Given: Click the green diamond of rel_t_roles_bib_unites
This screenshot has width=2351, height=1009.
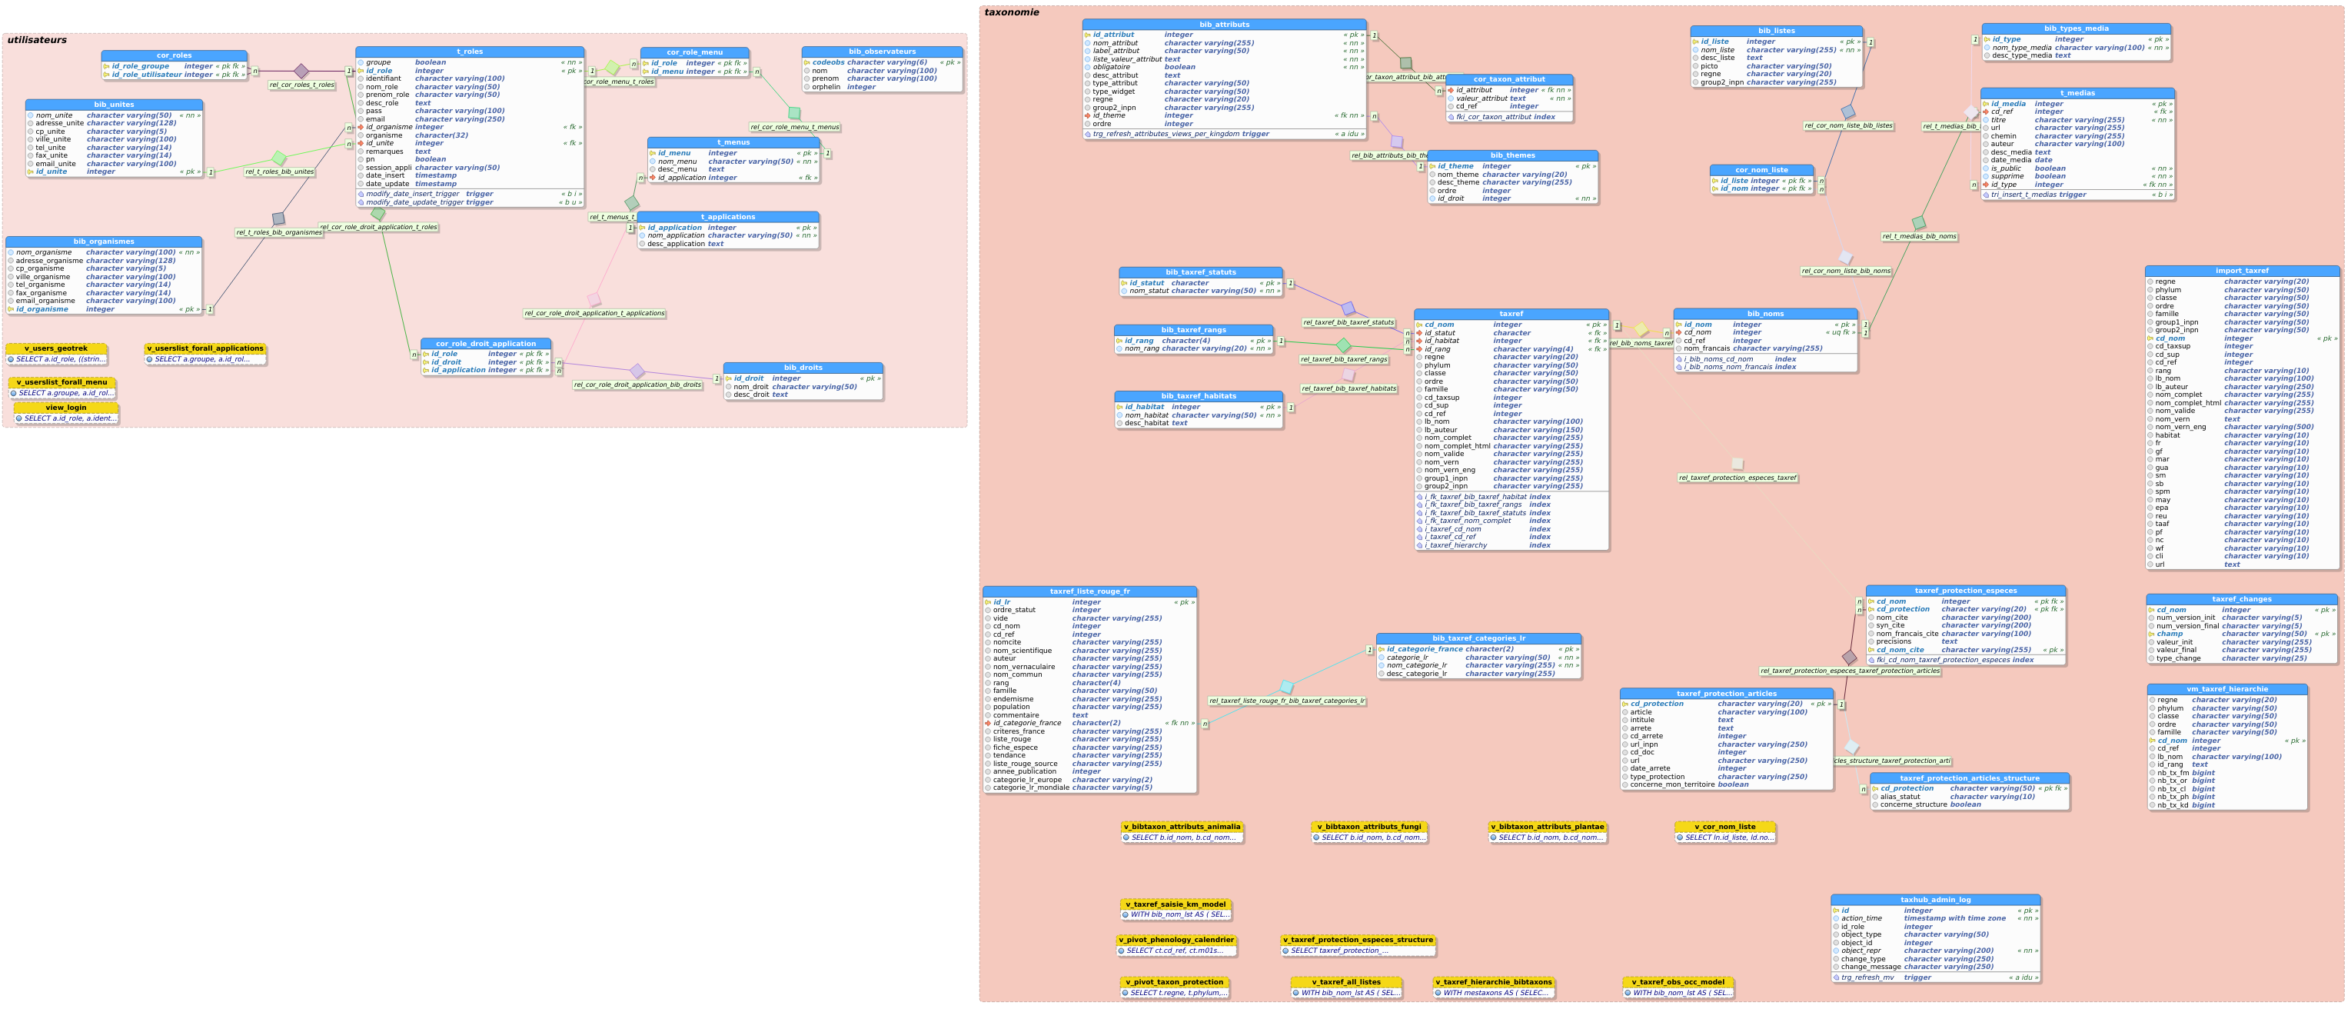Looking at the screenshot, I should click(279, 158).
